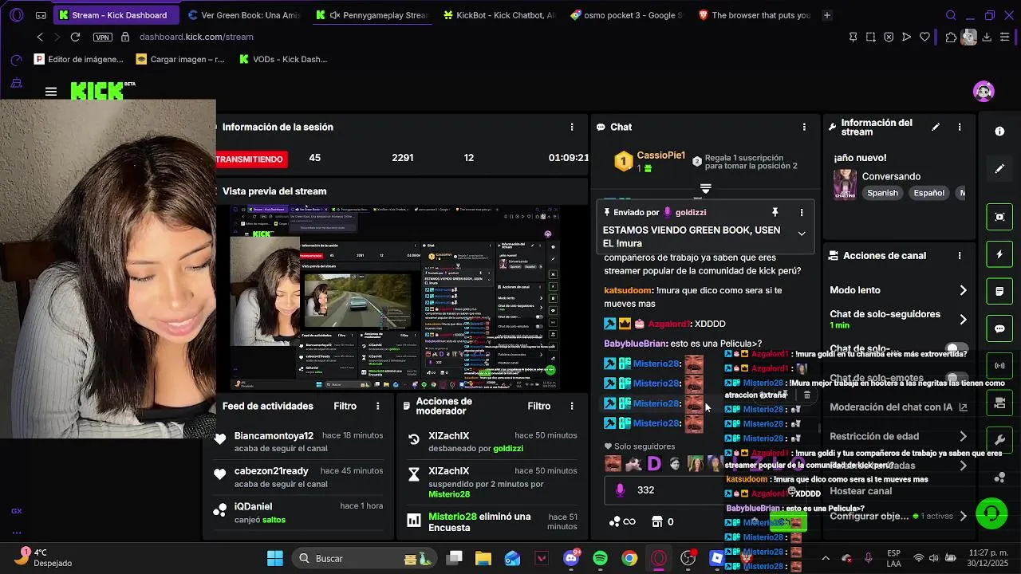The height and width of the screenshot is (574, 1021).
Task: Select the Spanish tag
Action: point(883,193)
